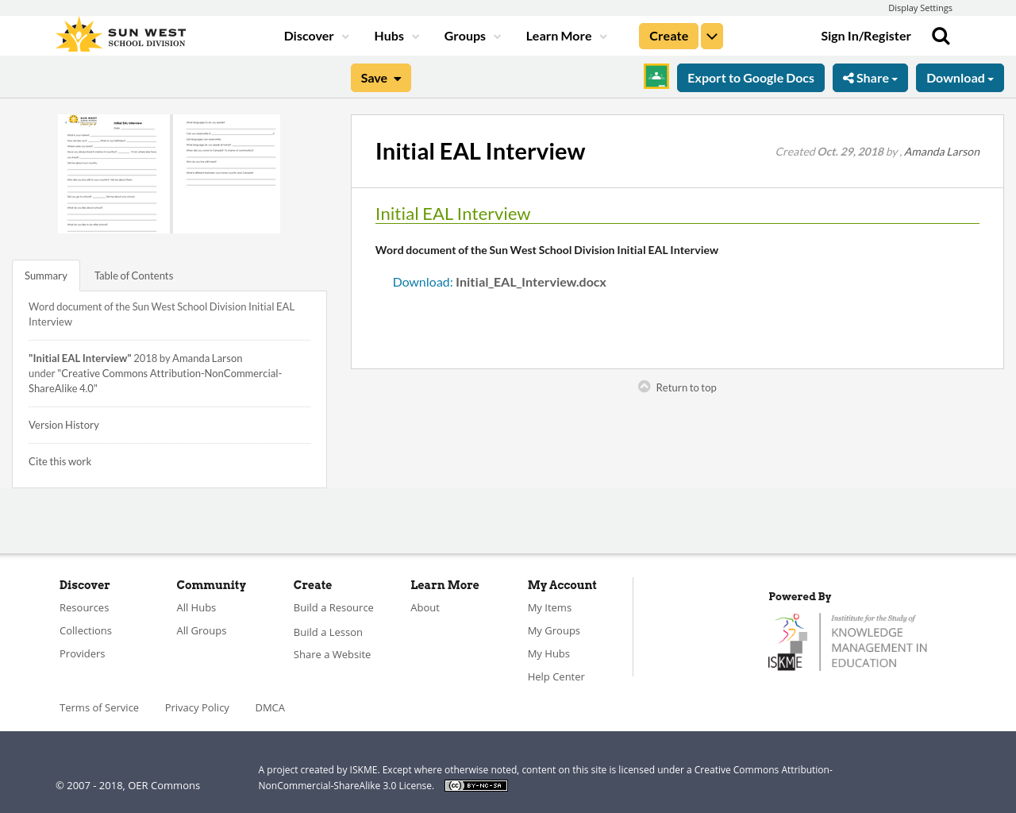Viewport: 1016px width, 813px height.
Task: Open Display Settings
Action: tap(920, 6)
